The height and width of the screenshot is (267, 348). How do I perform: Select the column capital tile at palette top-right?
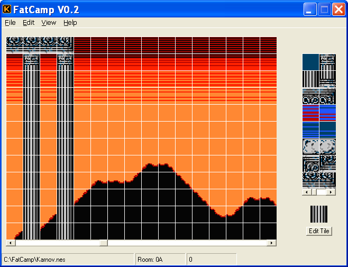point(327,62)
